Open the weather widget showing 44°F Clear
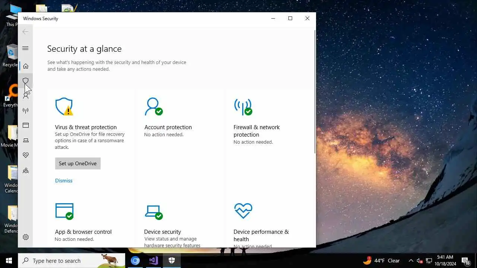The width and height of the screenshot is (477, 268). [x=381, y=261]
